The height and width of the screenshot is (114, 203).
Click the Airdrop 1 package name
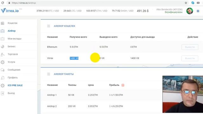(52, 95)
